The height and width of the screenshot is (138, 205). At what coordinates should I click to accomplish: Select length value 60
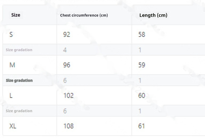tap(142, 96)
